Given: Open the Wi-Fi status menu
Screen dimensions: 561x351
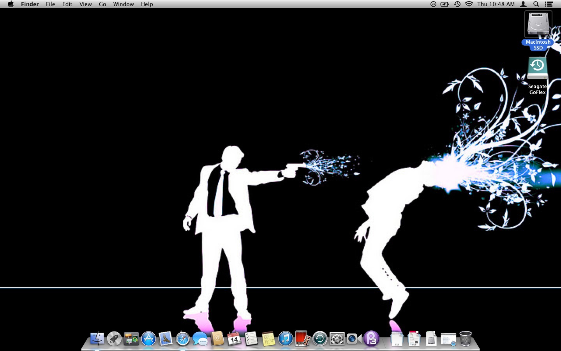Looking at the screenshot, I should 469,4.
